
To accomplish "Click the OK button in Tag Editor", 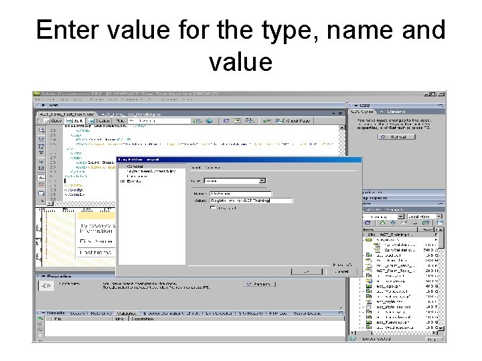I will pyautogui.click(x=307, y=271).
